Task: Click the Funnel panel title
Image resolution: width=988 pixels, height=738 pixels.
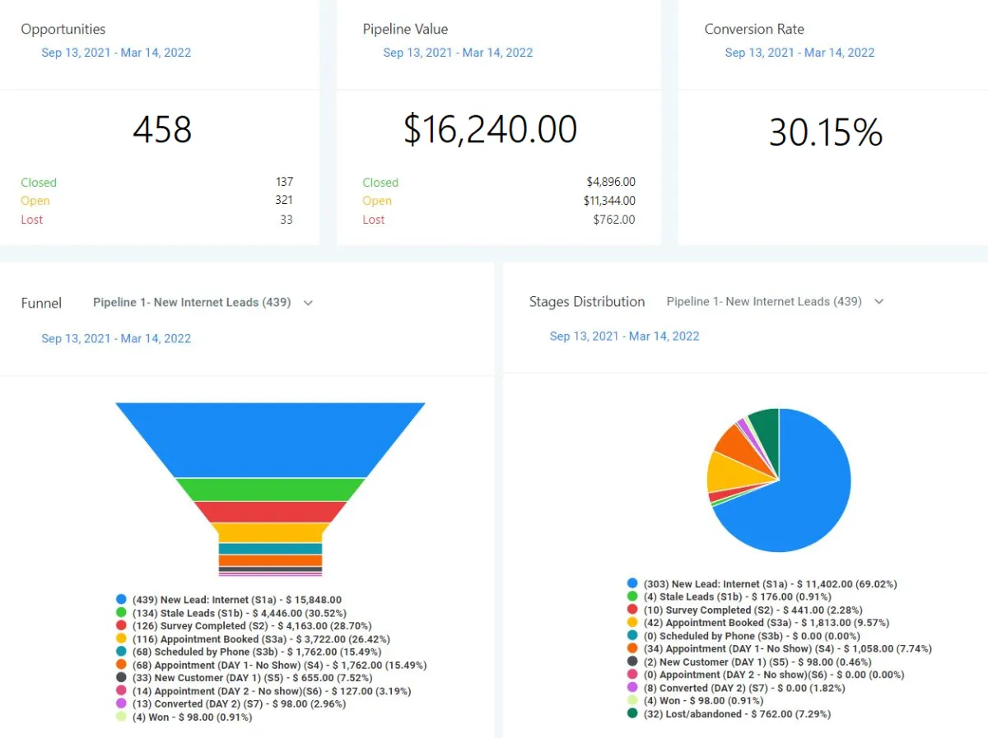Action: 41,303
